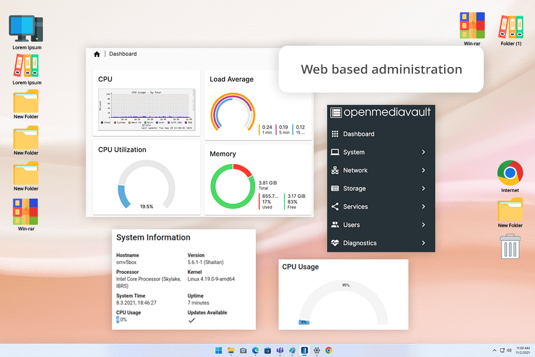Open the taskbar clock showing 11:59 AM
The width and height of the screenshot is (535, 357).
point(523,350)
